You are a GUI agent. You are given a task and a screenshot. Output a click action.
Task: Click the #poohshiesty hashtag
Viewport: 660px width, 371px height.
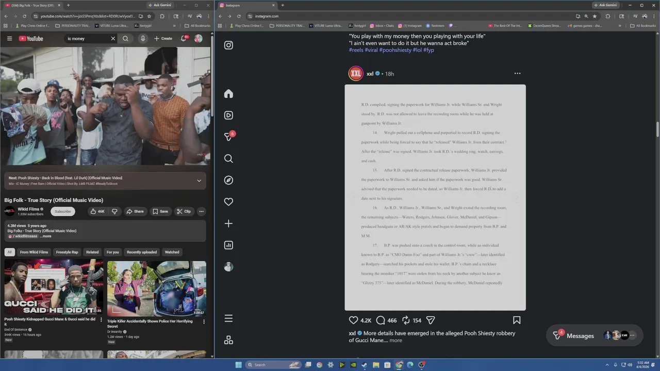(x=395, y=50)
